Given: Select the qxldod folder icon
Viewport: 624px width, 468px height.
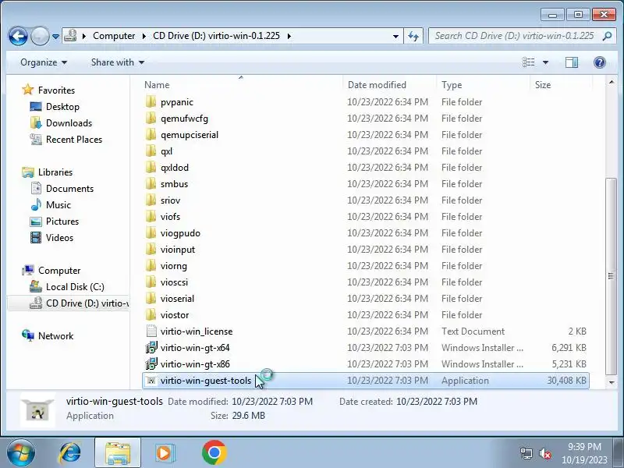Looking at the screenshot, I should pos(151,167).
